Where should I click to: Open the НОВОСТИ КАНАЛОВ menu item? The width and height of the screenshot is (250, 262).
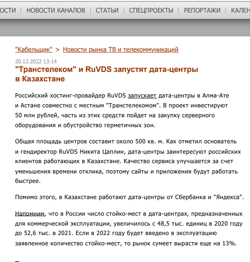(x=56, y=10)
